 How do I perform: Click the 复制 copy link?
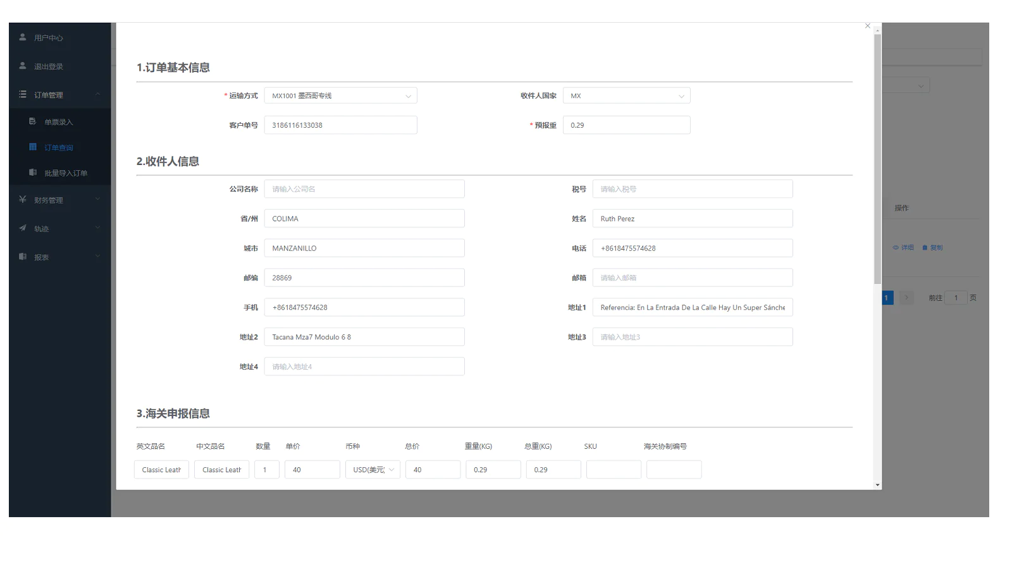(x=932, y=247)
